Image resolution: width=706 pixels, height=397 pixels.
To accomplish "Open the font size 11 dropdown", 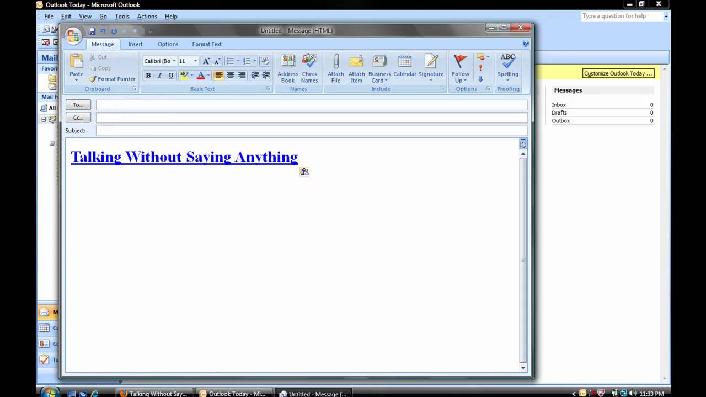I will coord(195,61).
